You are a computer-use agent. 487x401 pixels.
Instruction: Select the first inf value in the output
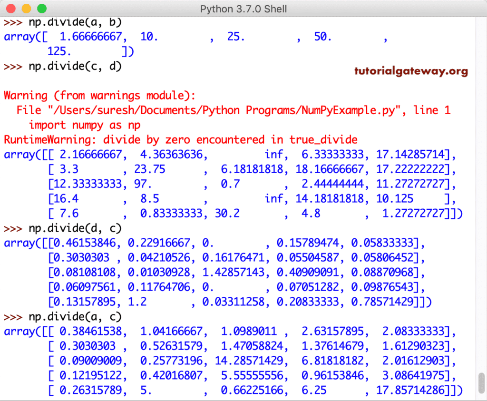(x=274, y=155)
